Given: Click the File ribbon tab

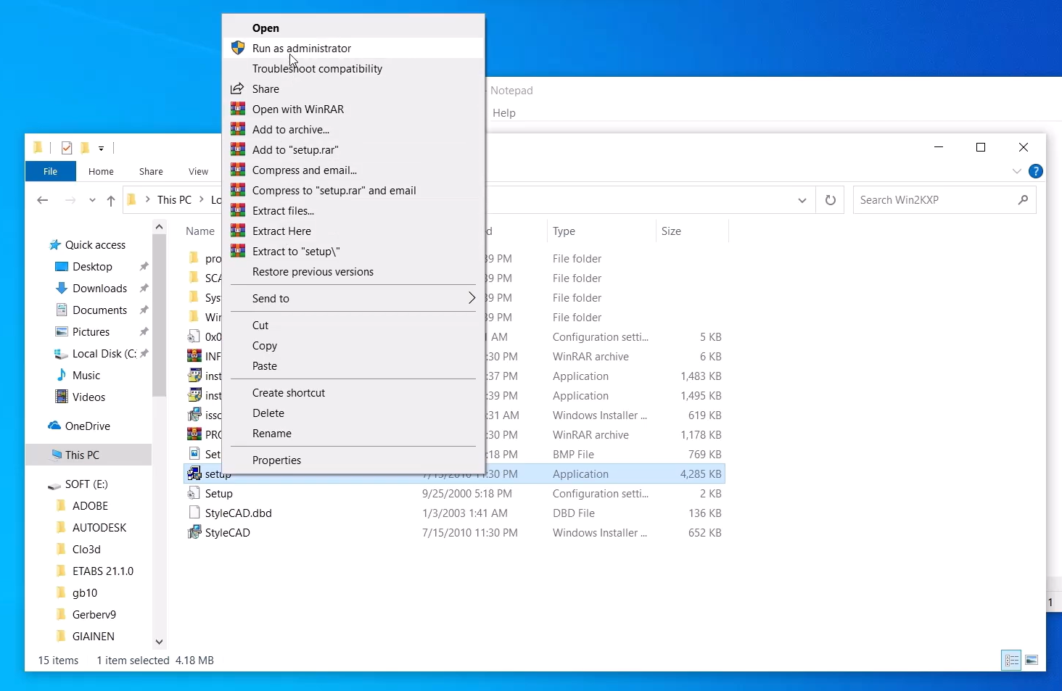Looking at the screenshot, I should pyautogui.click(x=50, y=171).
